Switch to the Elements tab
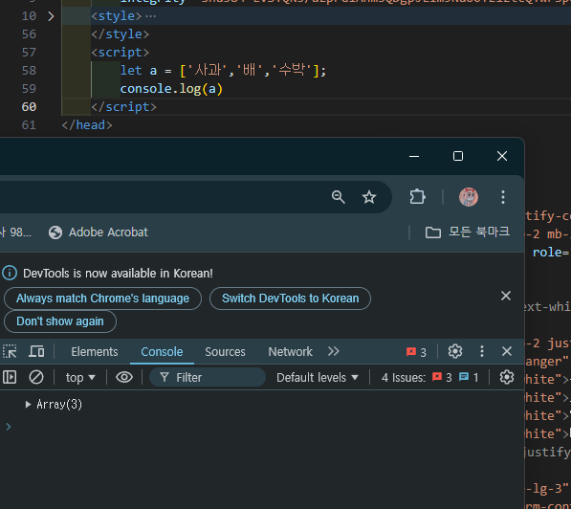This screenshot has height=509, width=571. pos(95,351)
